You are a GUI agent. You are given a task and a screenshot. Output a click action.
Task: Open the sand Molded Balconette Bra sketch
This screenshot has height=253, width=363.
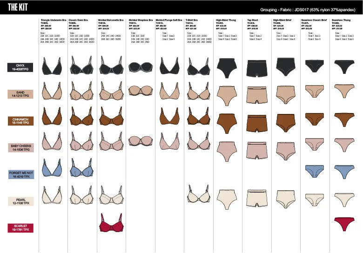[111, 91]
